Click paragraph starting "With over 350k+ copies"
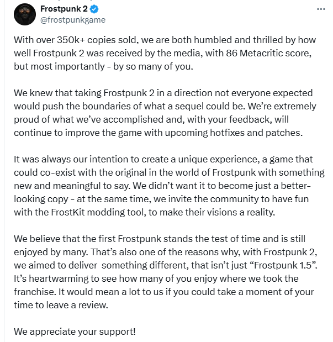This screenshot has height=342, width=333. (166, 55)
